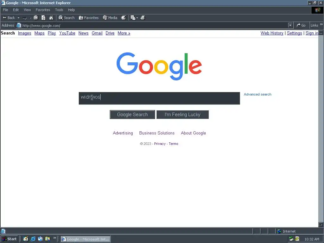Click the Show Desktop quick launch icon

click(26, 239)
